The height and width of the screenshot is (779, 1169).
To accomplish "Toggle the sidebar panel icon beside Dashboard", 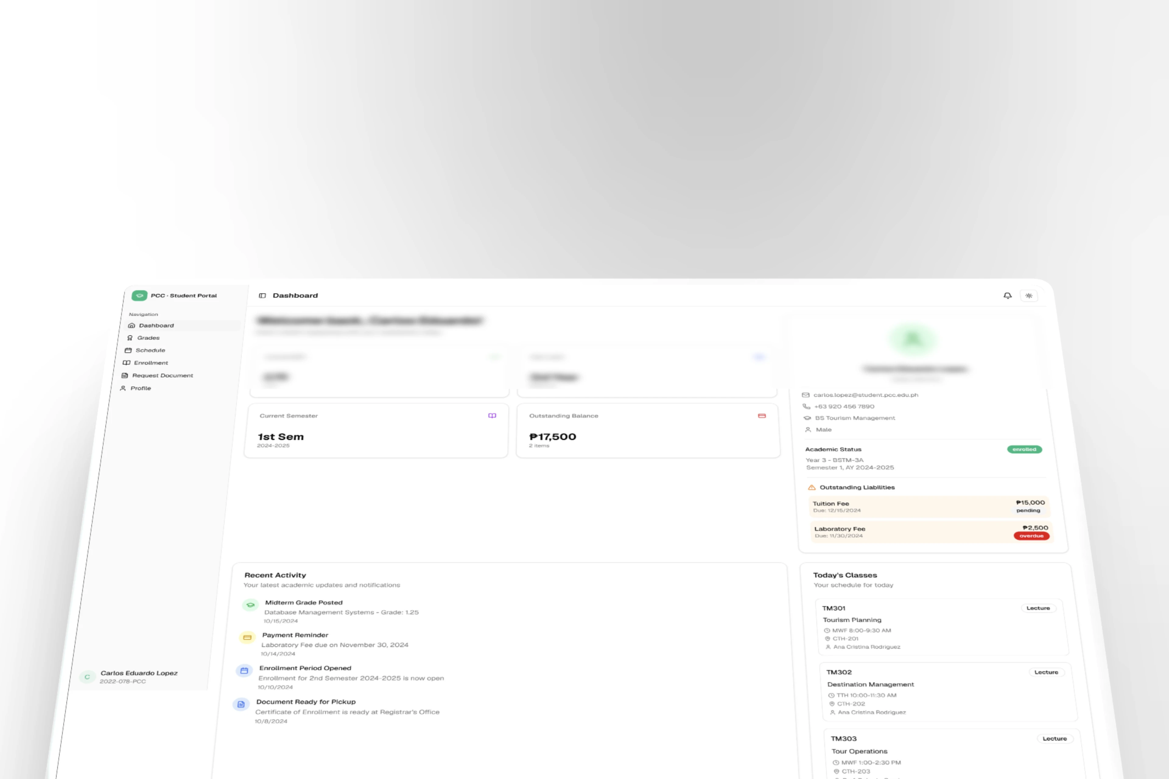I will (262, 295).
